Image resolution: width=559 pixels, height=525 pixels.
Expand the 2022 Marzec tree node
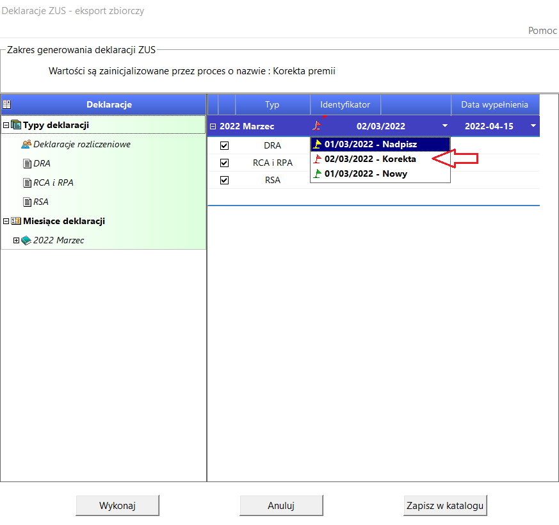click(x=16, y=240)
